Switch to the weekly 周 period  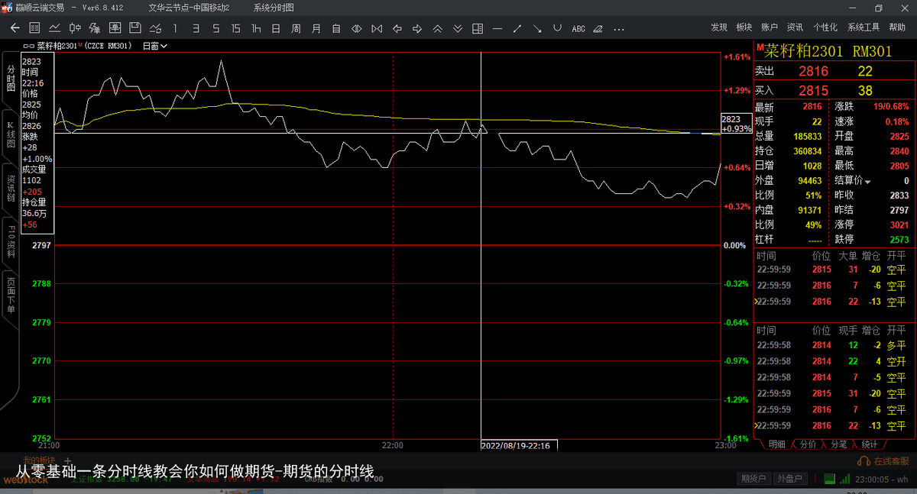296,28
